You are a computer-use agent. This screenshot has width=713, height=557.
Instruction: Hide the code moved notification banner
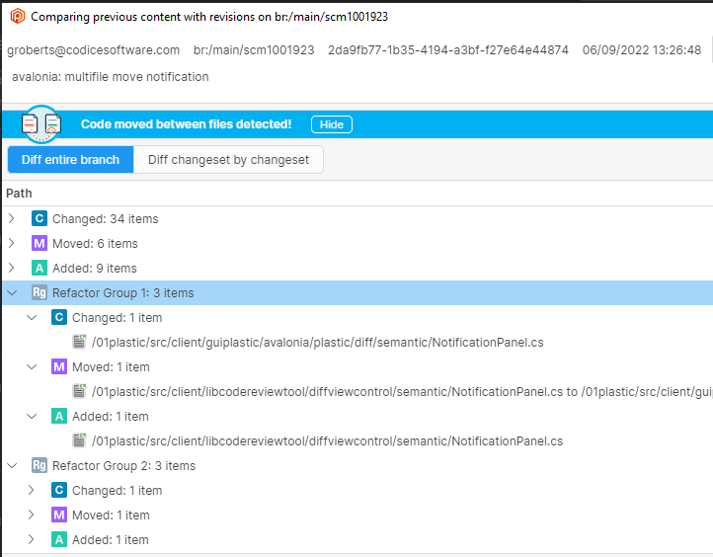[x=332, y=124]
